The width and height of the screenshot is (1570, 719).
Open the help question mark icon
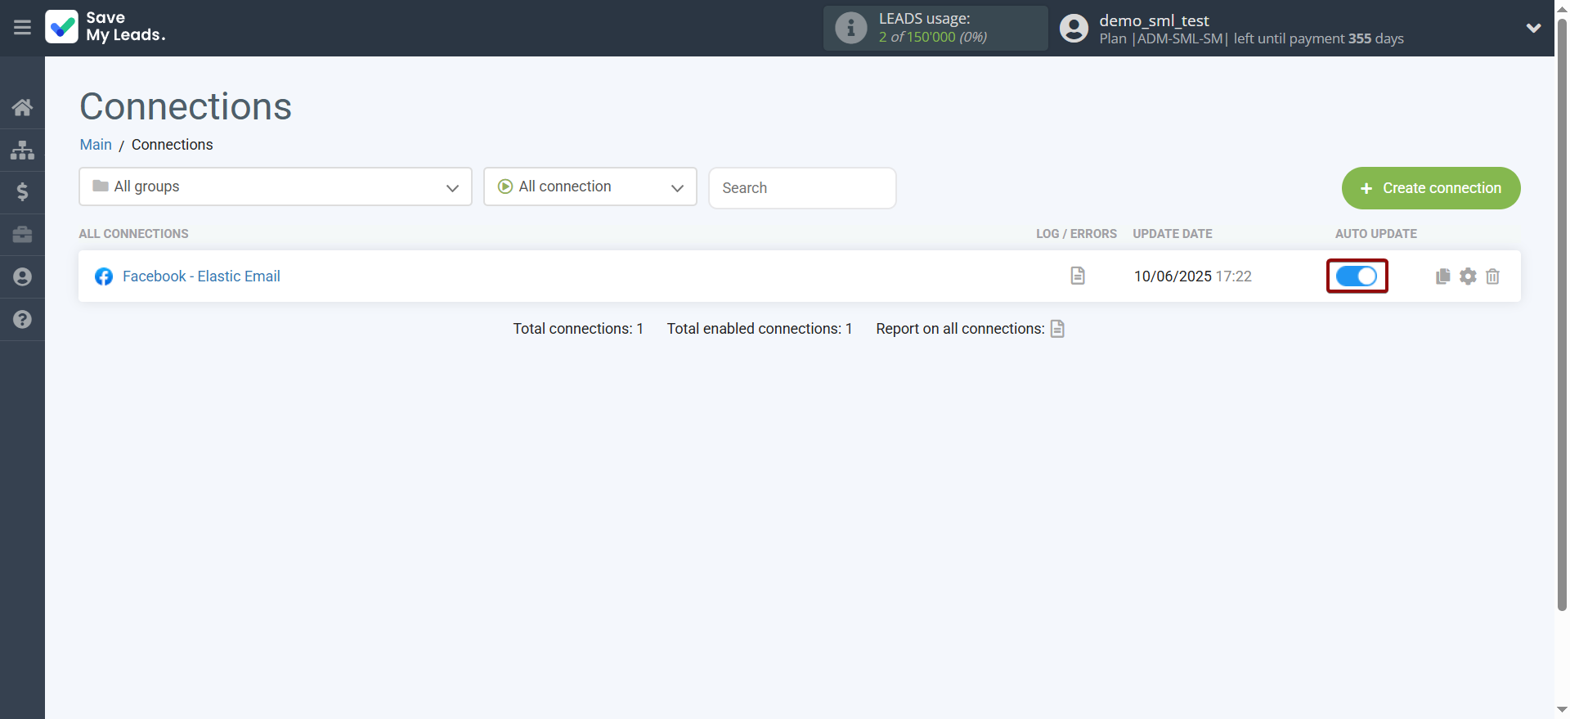[22, 320]
